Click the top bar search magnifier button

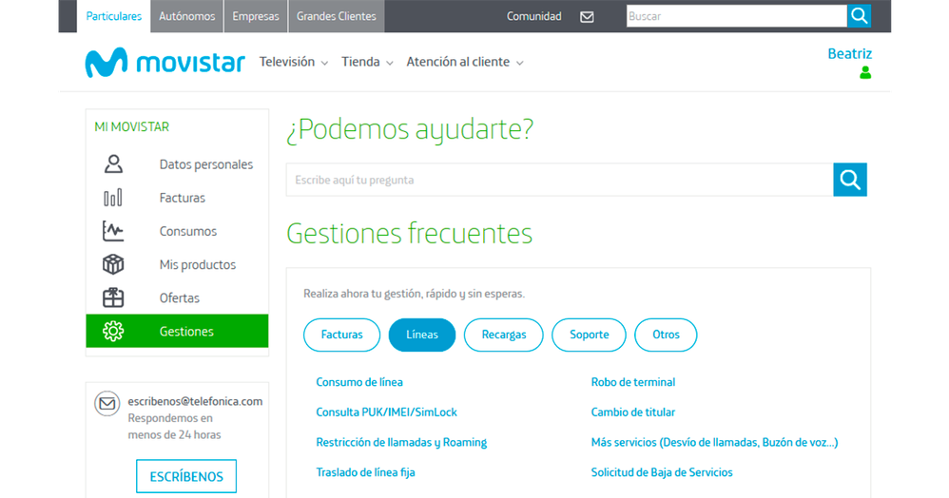[x=859, y=16]
